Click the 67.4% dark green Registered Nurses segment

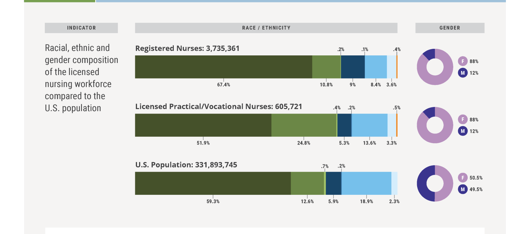[x=223, y=67]
